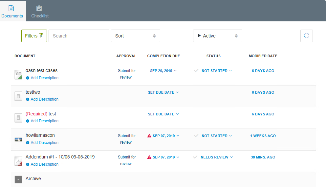The height and width of the screenshot is (192, 326).
Task: Toggle the checkmark beside howllamascon status
Action: point(196,135)
